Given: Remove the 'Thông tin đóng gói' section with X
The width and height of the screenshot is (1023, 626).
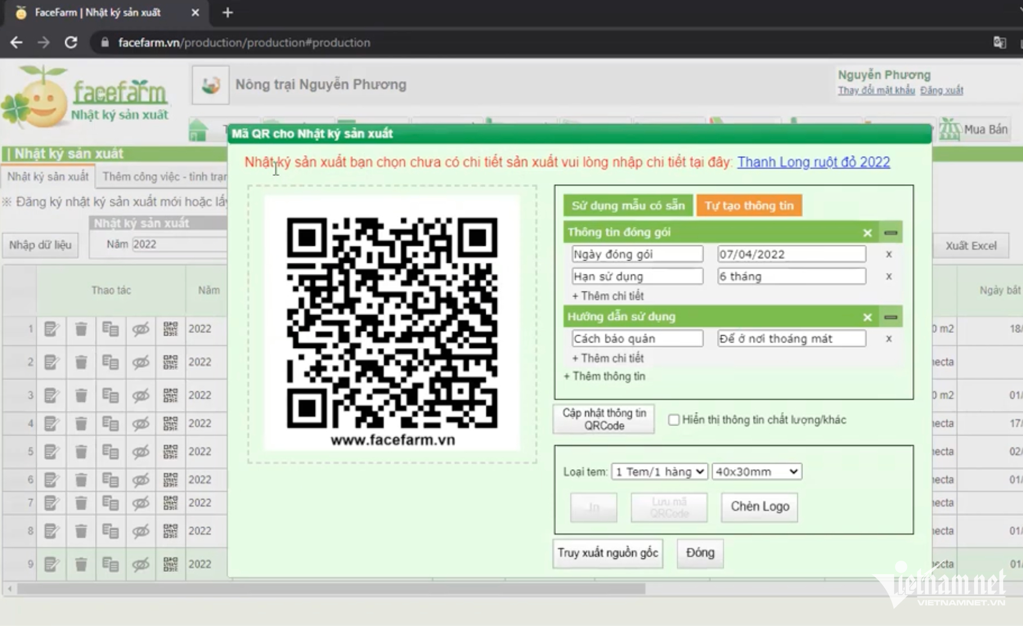Looking at the screenshot, I should tap(867, 233).
